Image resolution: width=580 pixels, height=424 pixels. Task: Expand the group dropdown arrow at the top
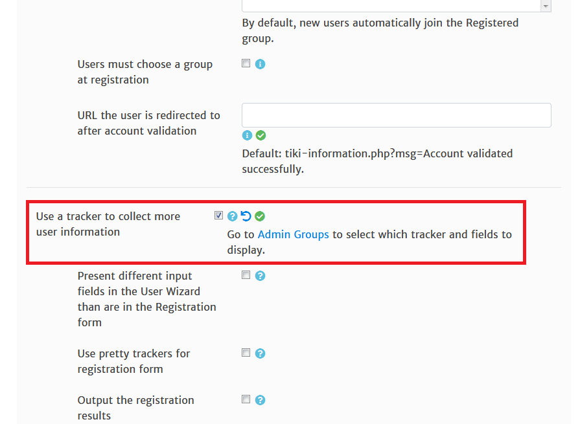pyautogui.click(x=546, y=6)
